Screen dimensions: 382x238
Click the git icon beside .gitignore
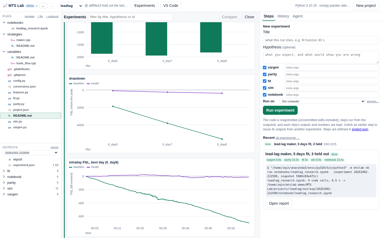(10, 75)
